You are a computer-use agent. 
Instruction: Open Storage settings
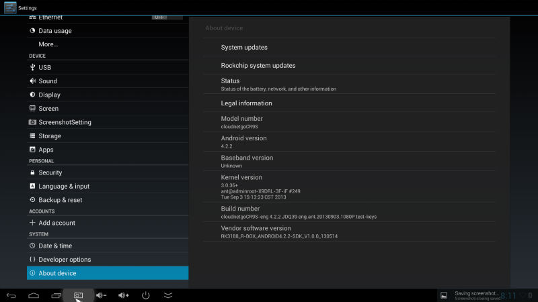108,136
